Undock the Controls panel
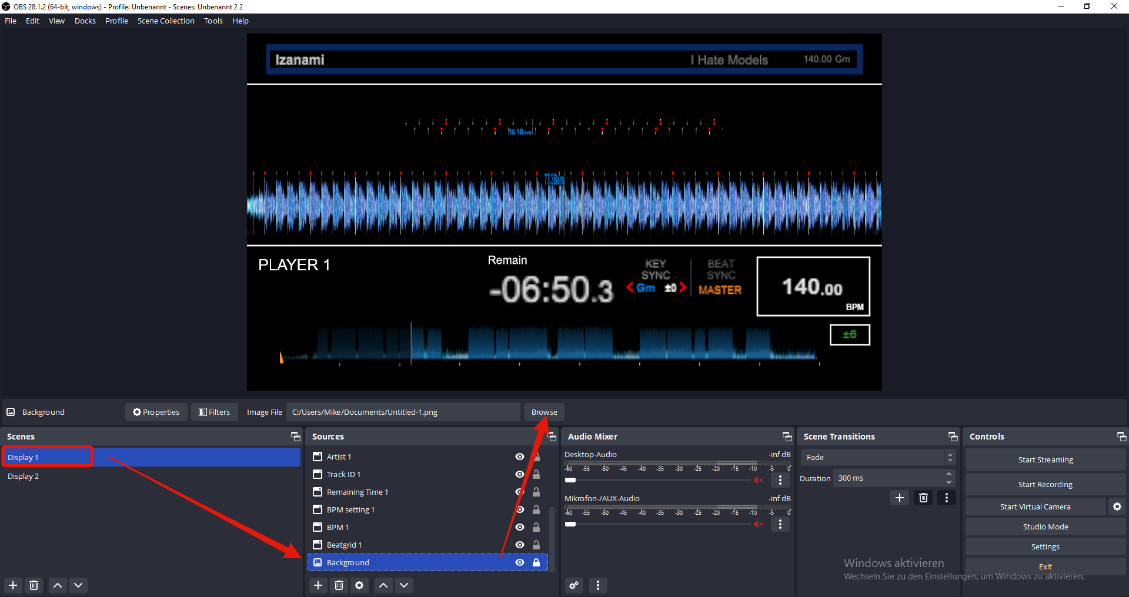The height and width of the screenshot is (597, 1129). (x=1121, y=437)
